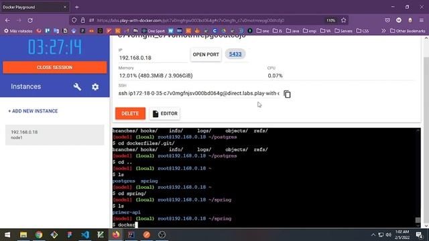
Task: Open Postman from the taskbar
Action: 147,235
